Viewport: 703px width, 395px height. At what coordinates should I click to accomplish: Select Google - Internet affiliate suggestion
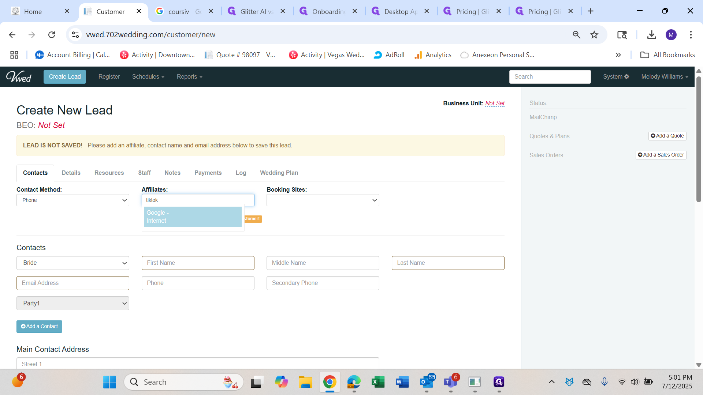point(193,217)
